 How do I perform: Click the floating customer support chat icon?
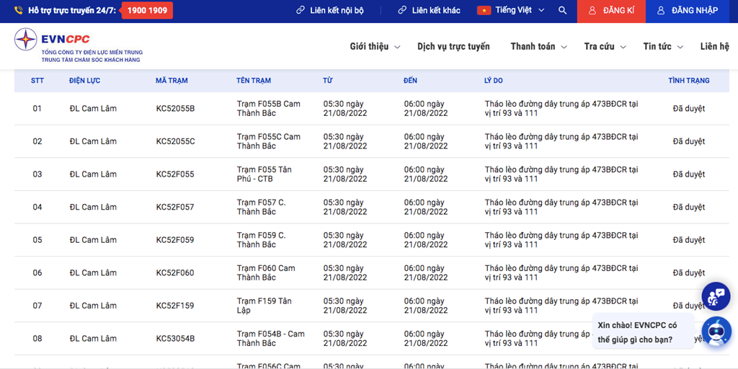(716, 296)
